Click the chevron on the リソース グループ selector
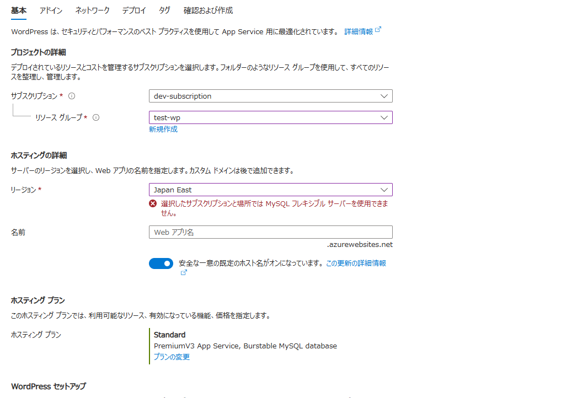Viewport: 572px width, 398px height. 384,117
